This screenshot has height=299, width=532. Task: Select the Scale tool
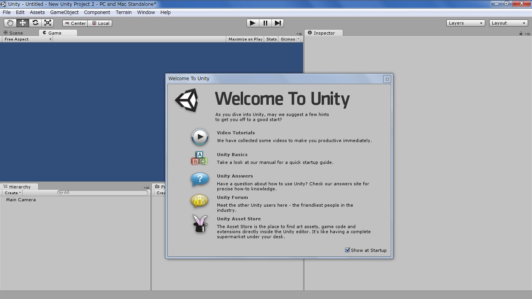click(x=48, y=23)
